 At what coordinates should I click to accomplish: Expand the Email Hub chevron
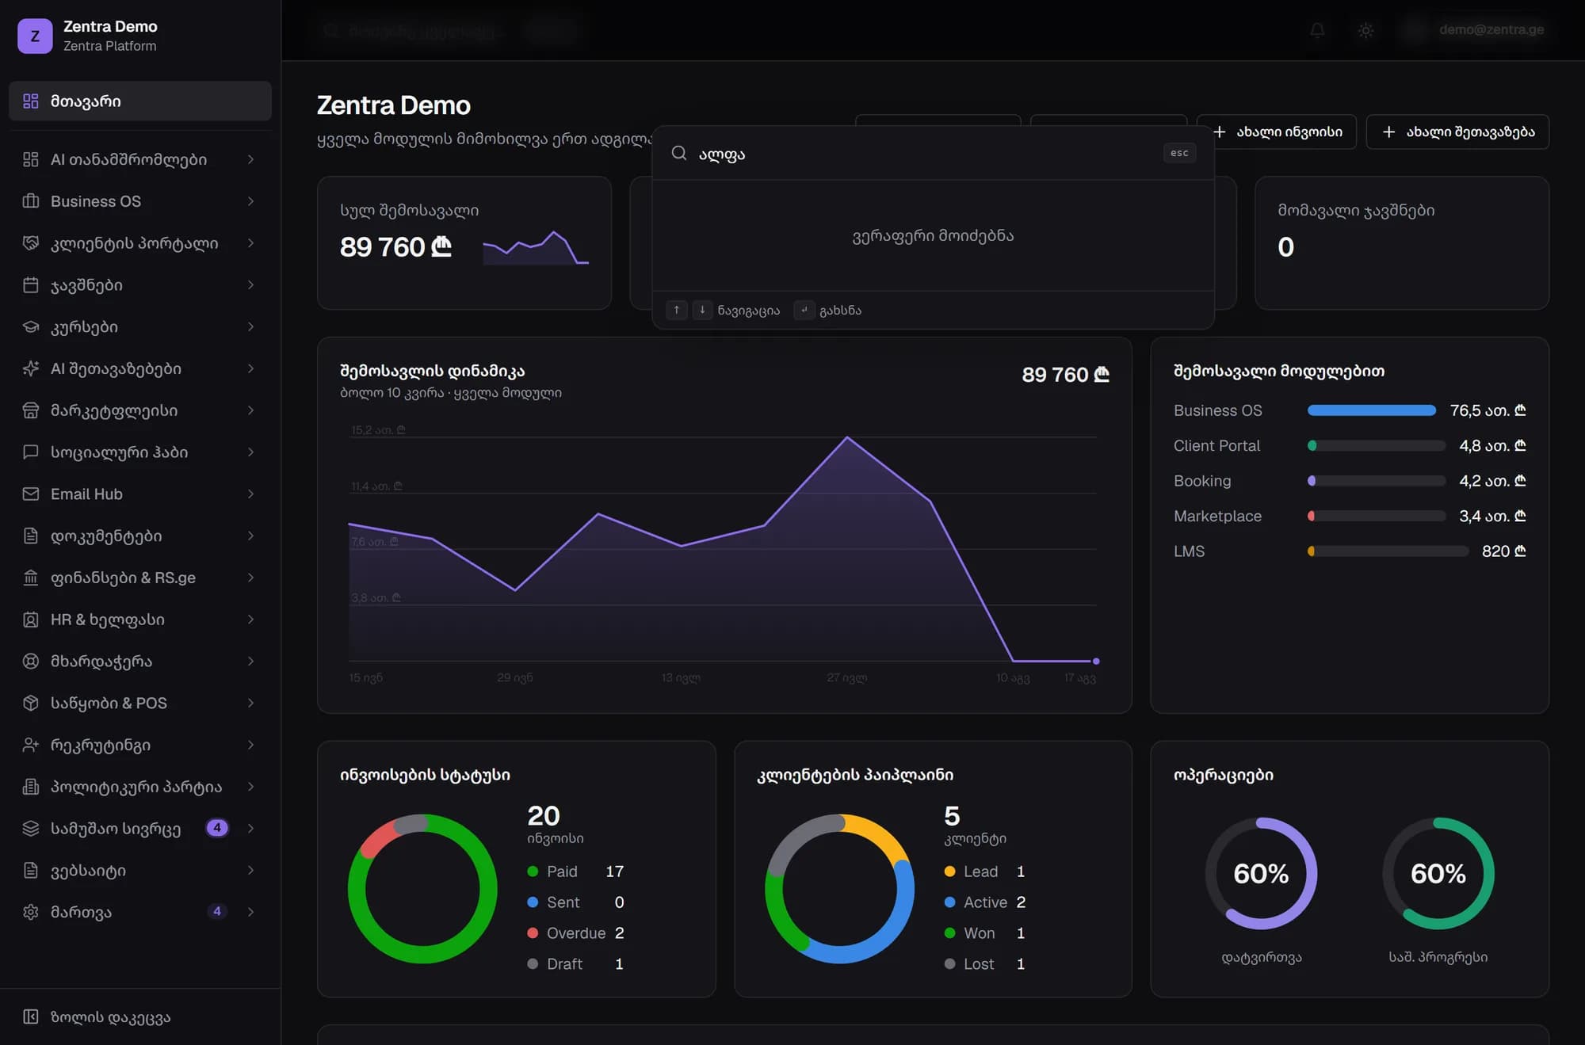[x=250, y=494]
